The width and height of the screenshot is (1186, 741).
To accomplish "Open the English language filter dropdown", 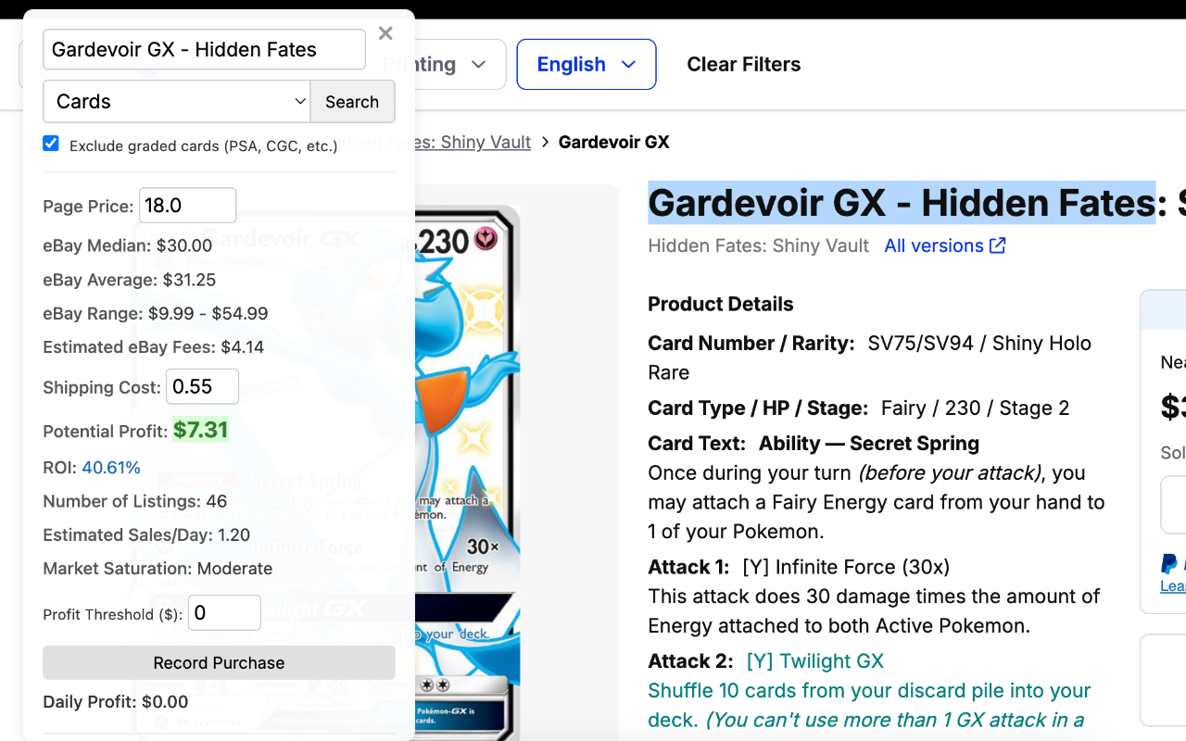I will [x=587, y=65].
